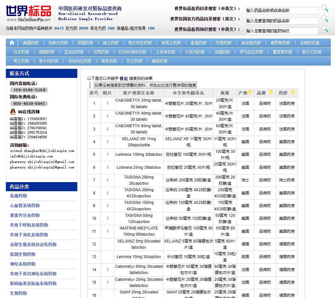Open 影响血液及造血系统药物 category
This screenshot has height=298, width=335.
pos(33,283)
